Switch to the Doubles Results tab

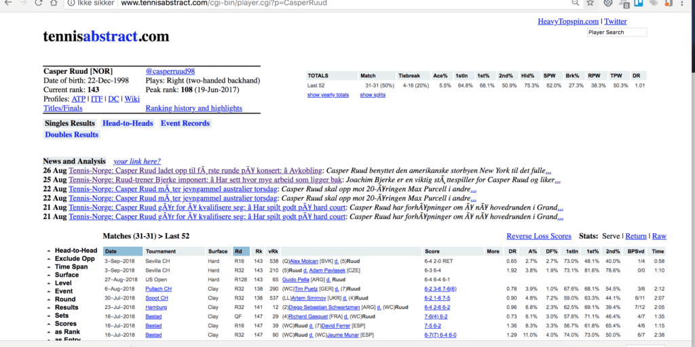pyautogui.click(x=72, y=135)
